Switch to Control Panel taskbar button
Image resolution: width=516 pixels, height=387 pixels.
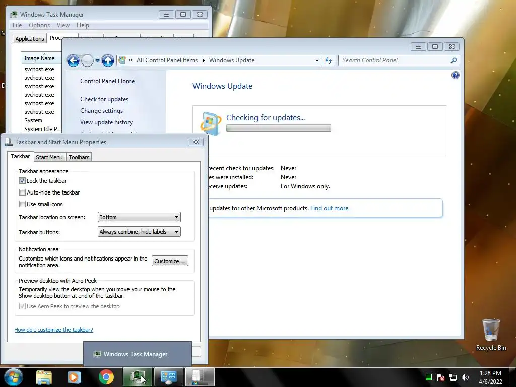coord(169,377)
